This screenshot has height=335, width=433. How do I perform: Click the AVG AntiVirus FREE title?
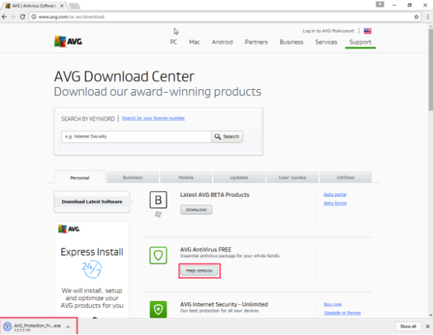coord(206,250)
